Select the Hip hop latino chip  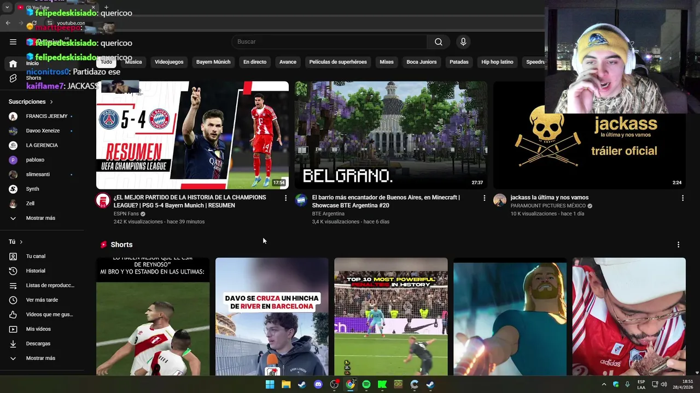(x=497, y=62)
